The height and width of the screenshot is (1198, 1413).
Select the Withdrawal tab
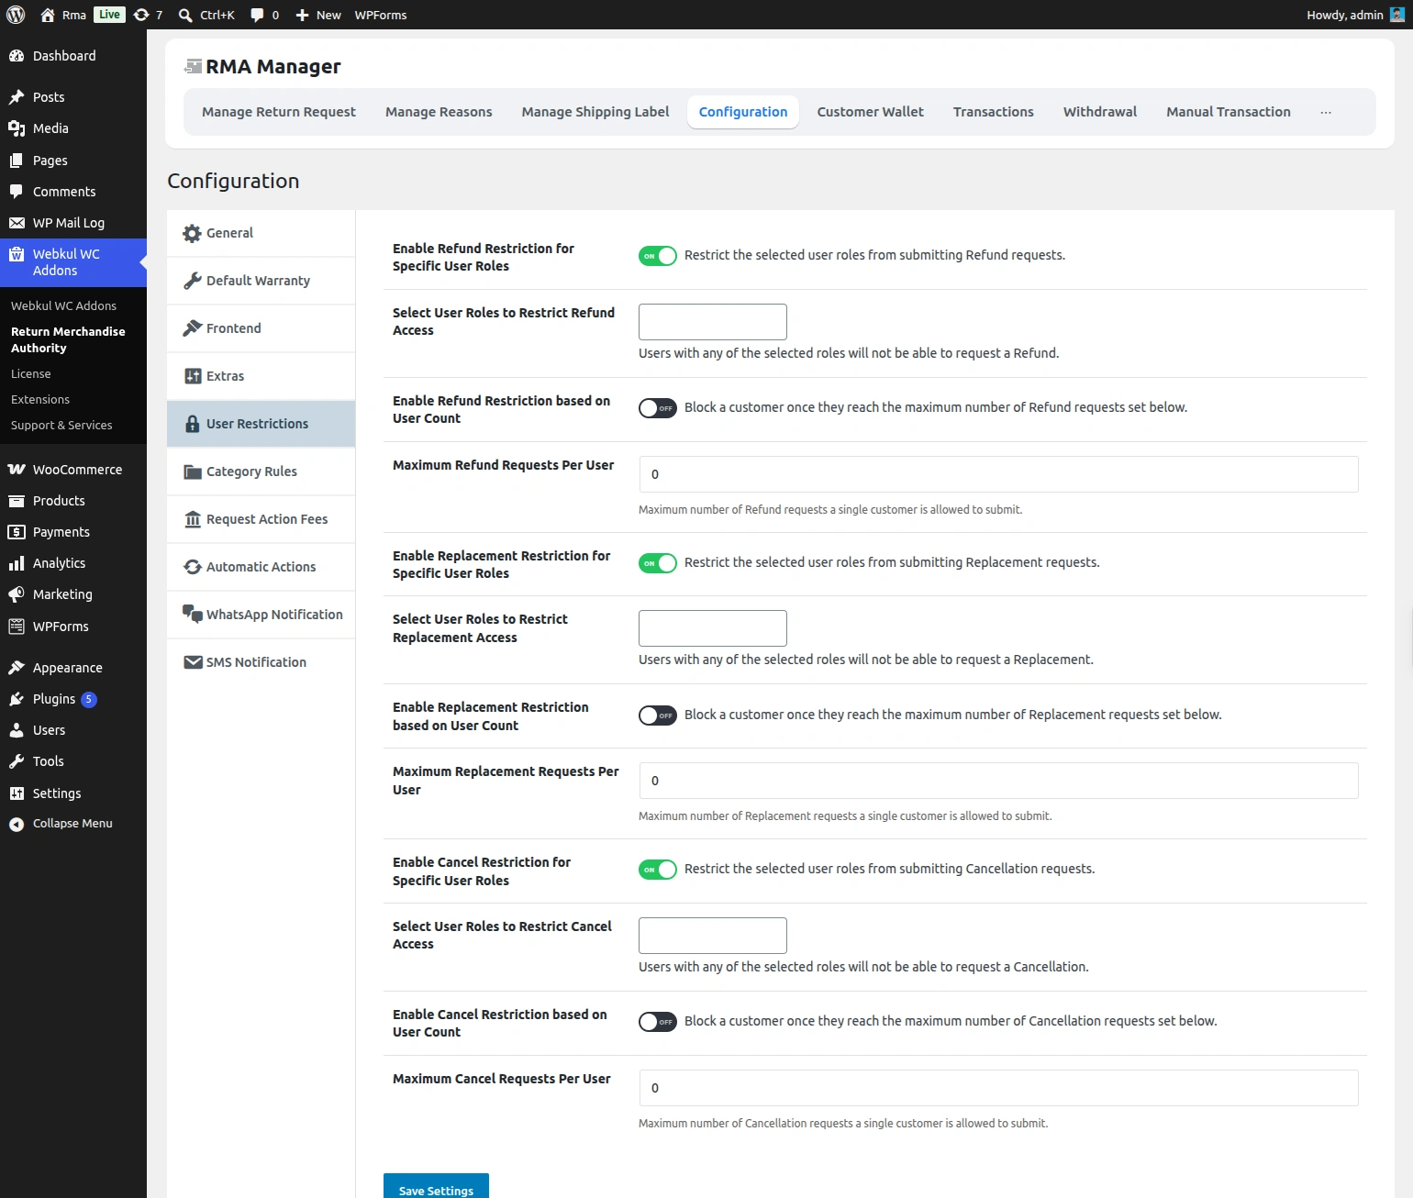pos(1100,112)
